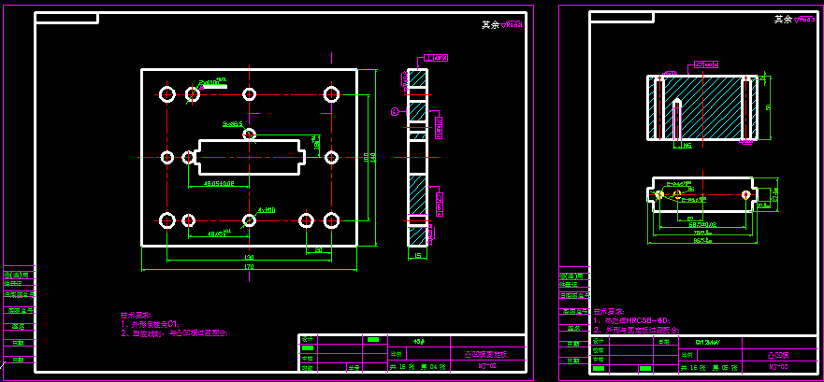Click the MJ-03 drawing number
This screenshot has height=382, width=824.
[x=778, y=366]
